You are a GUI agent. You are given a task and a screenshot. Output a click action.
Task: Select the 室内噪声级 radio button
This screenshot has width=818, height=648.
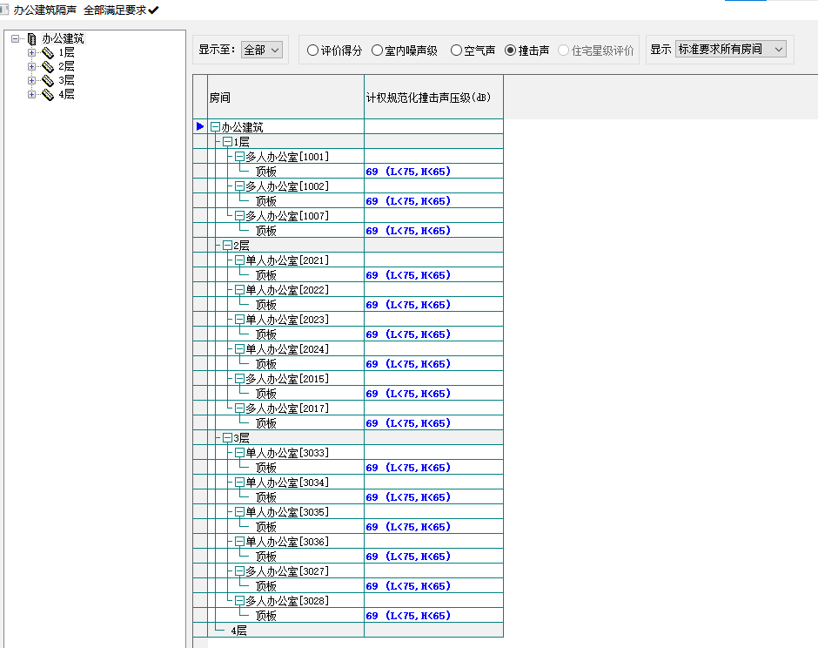point(377,51)
